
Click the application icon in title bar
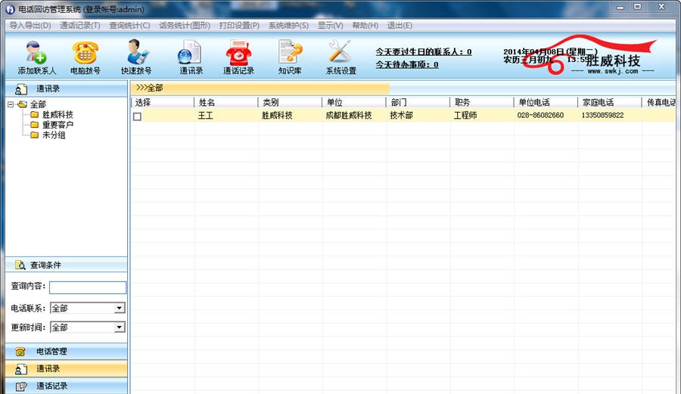coord(10,9)
